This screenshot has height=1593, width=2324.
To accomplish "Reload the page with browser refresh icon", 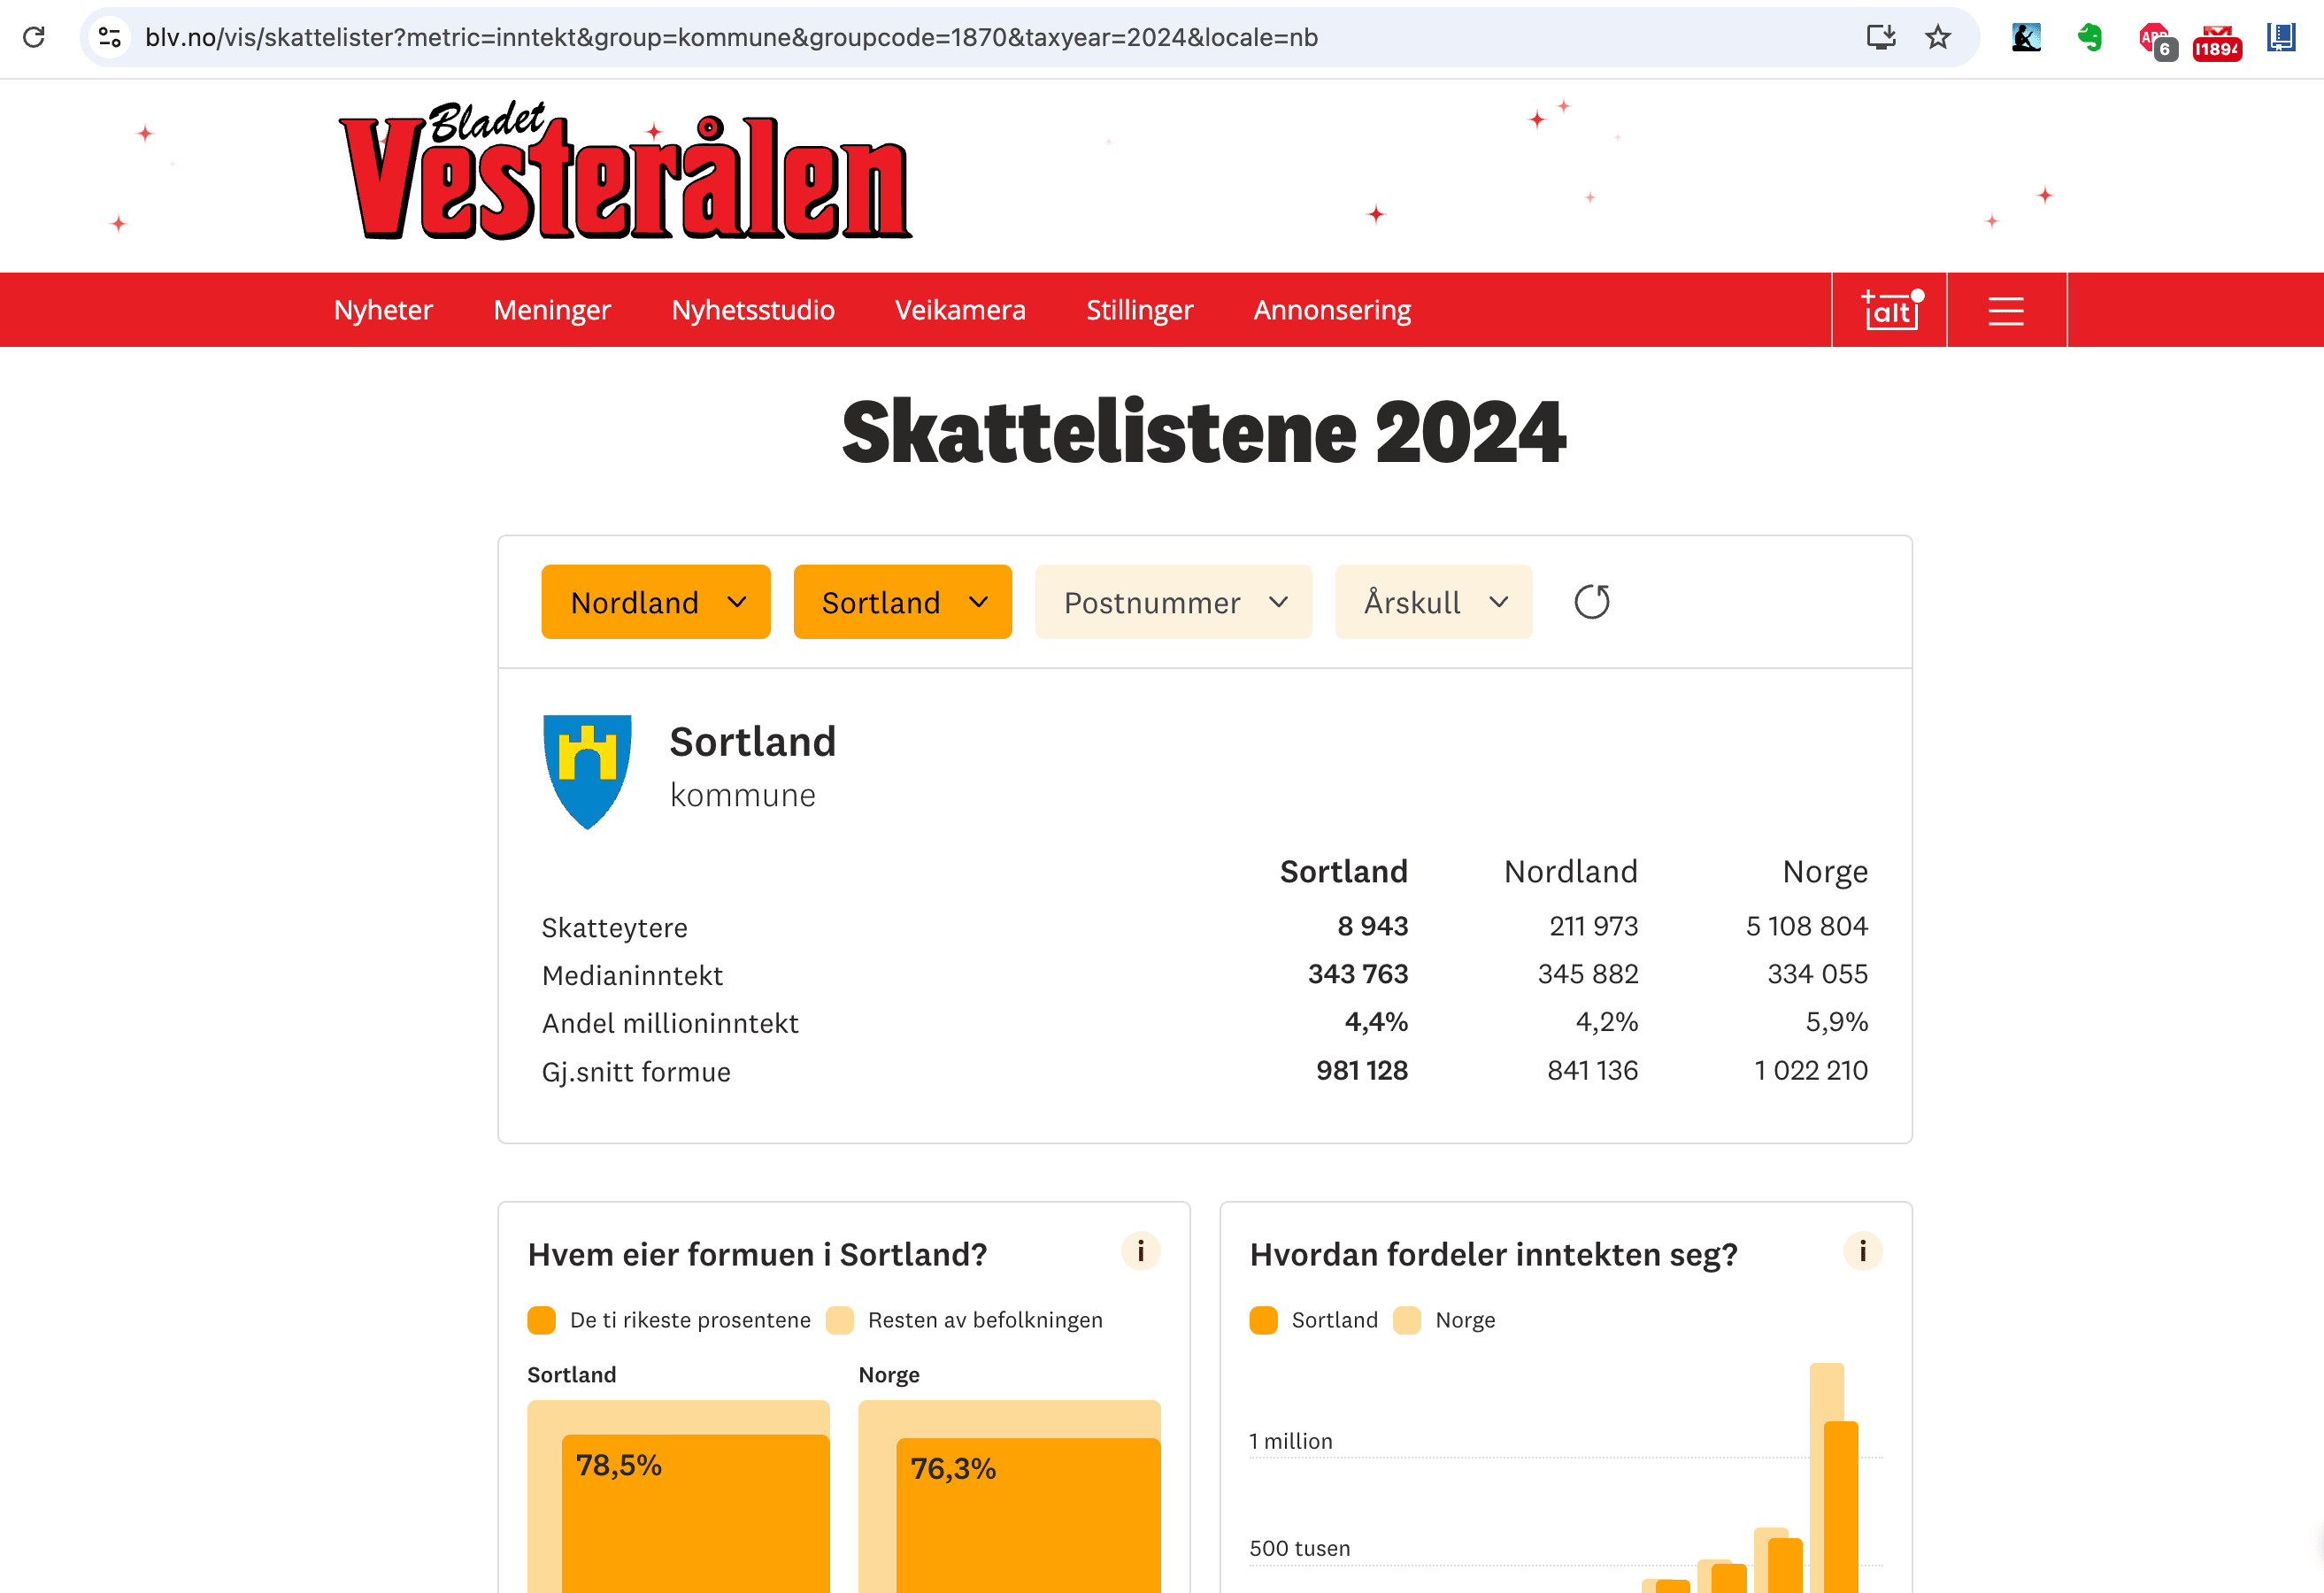I will tap(34, 37).
